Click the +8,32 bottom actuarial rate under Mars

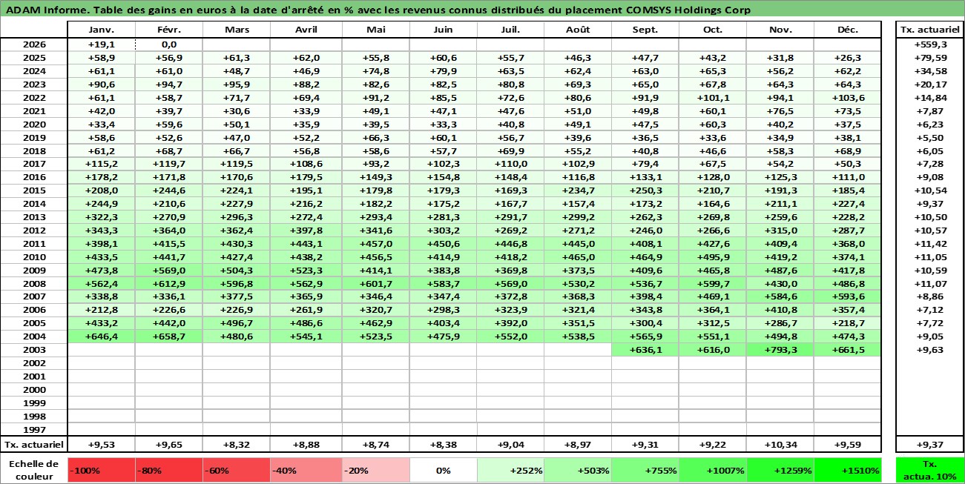[236, 445]
